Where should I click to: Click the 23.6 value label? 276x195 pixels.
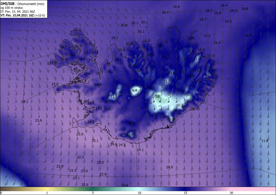[38, 120]
